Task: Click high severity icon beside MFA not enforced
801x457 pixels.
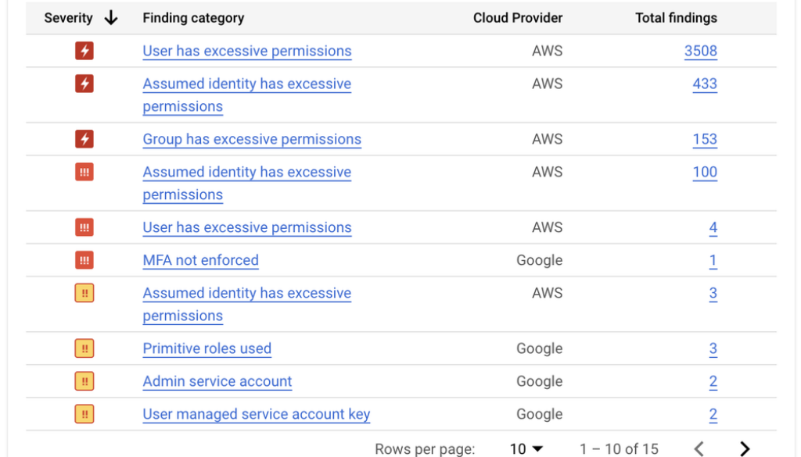Action: pyautogui.click(x=84, y=260)
